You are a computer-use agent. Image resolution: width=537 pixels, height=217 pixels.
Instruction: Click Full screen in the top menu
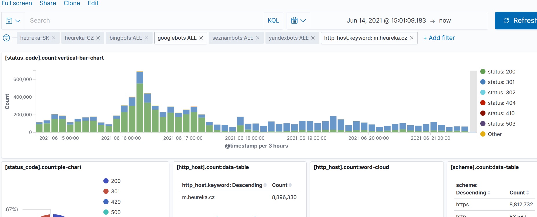(x=17, y=3)
